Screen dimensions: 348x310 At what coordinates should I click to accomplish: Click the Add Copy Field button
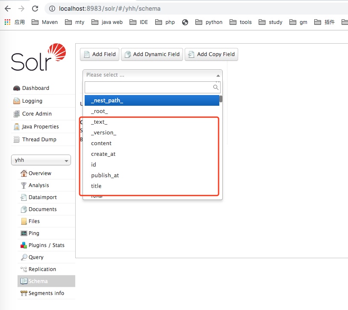click(211, 54)
